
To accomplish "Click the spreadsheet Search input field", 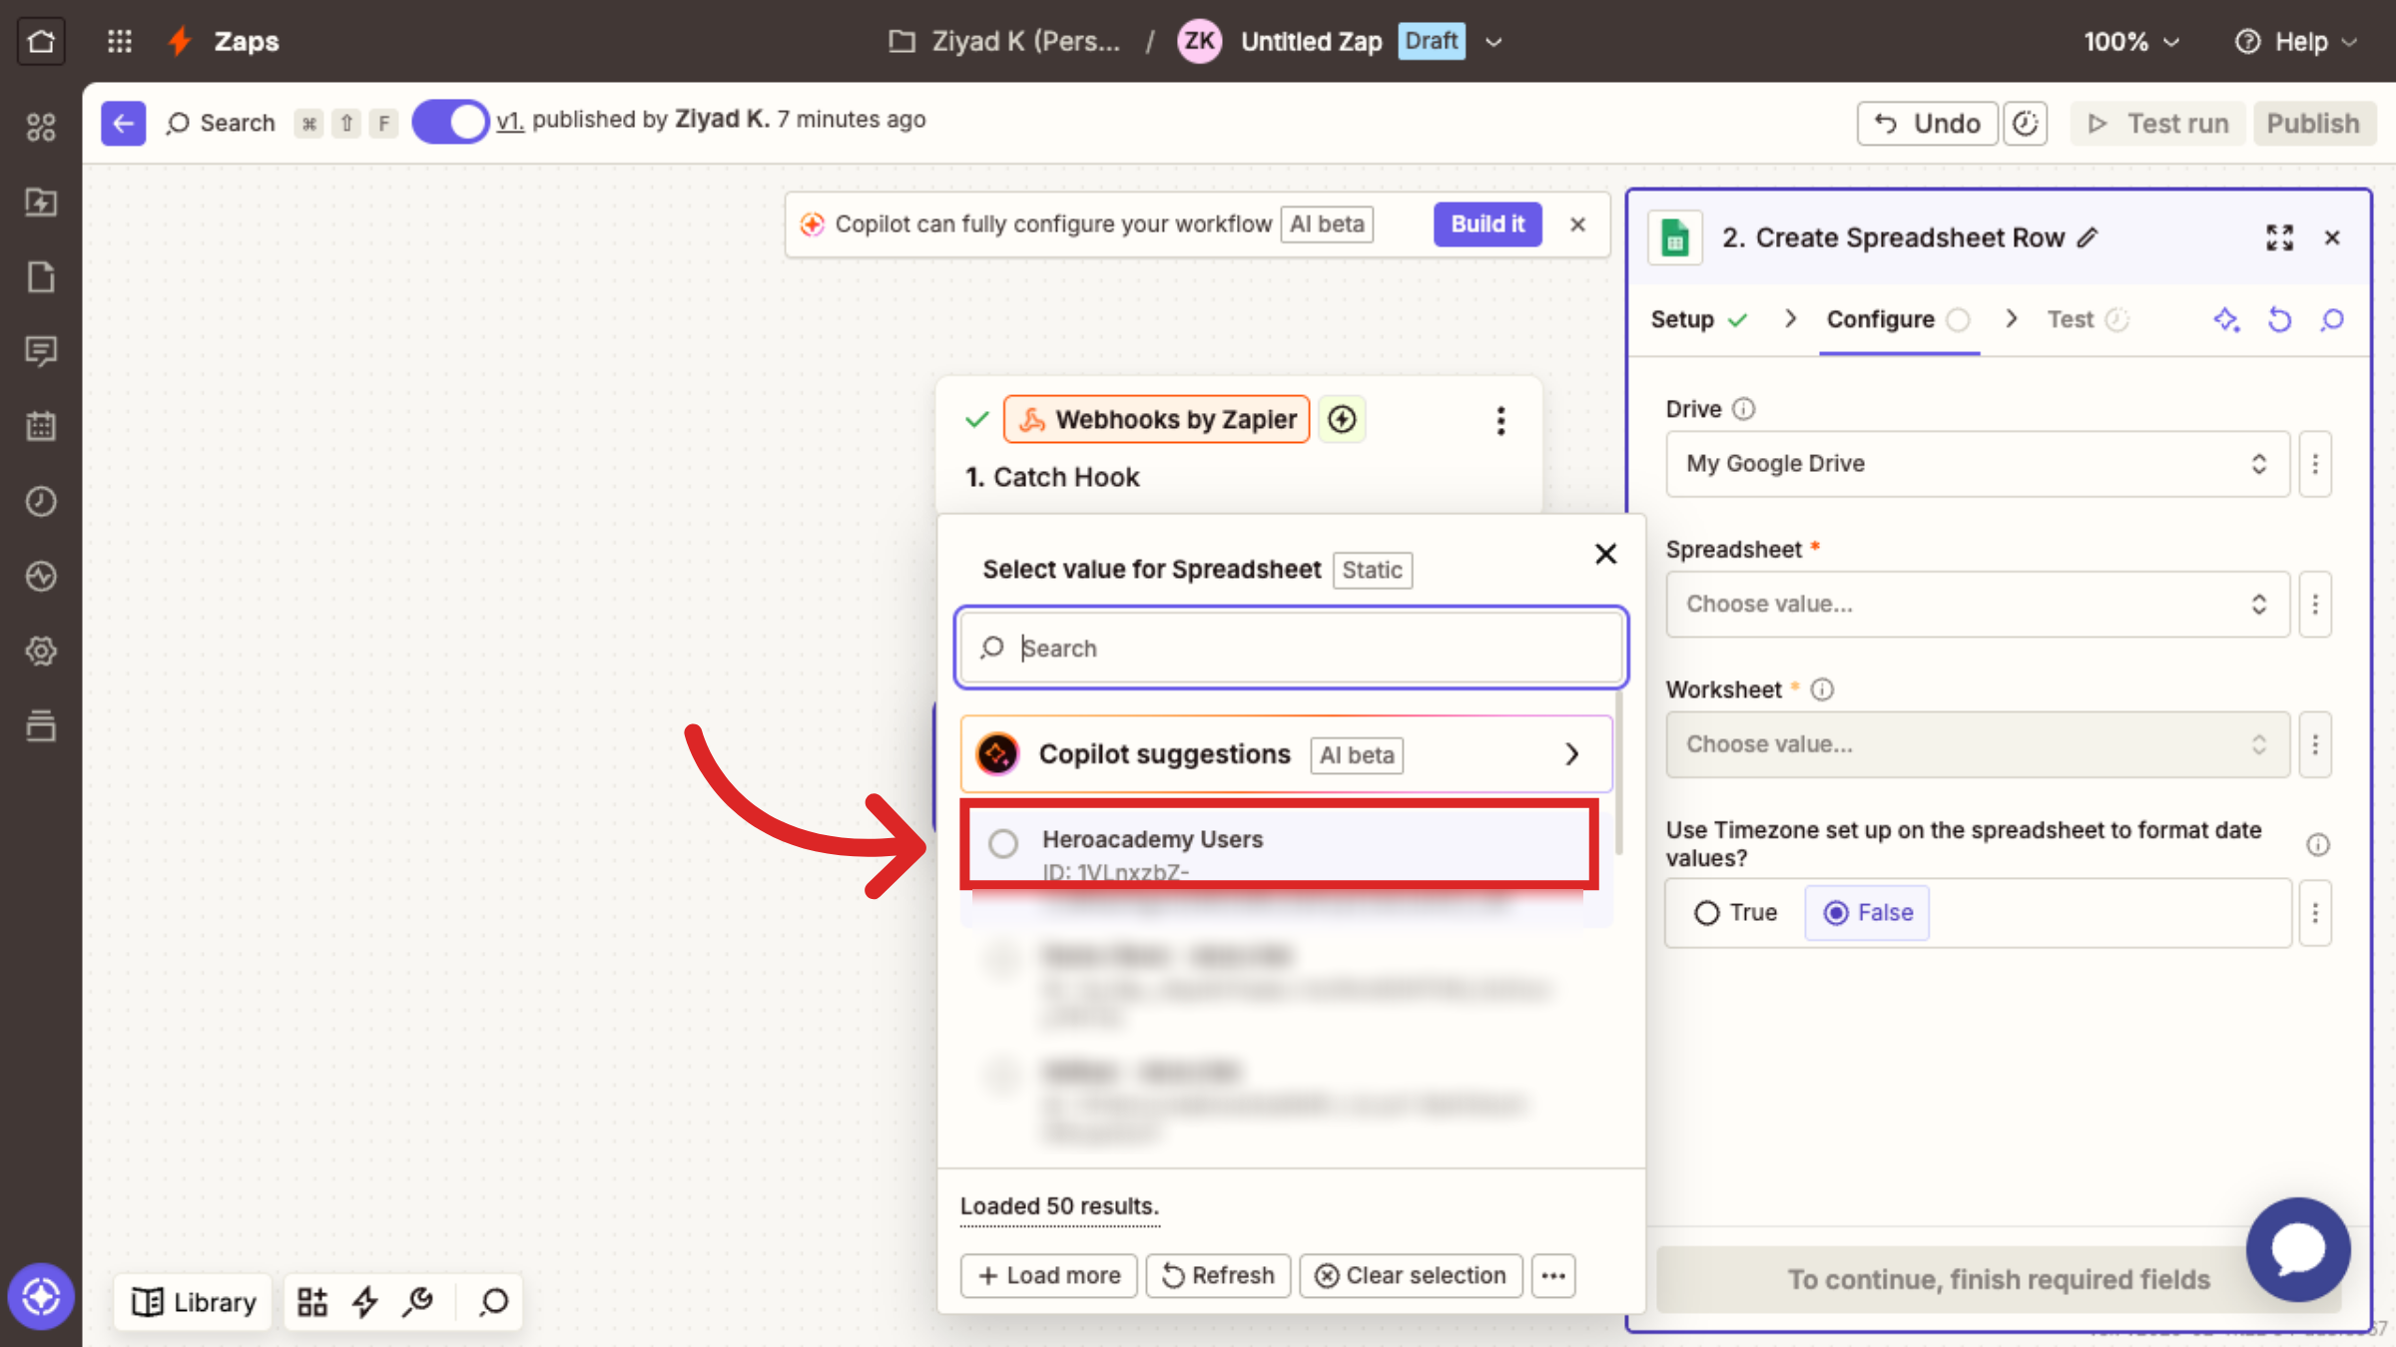I will [1298, 649].
